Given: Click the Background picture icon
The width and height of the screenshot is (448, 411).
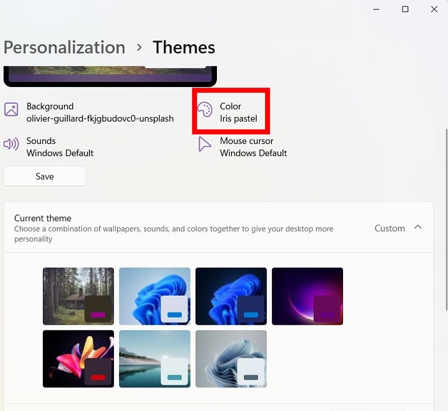Looking at the screenshot, I should 11,109.
